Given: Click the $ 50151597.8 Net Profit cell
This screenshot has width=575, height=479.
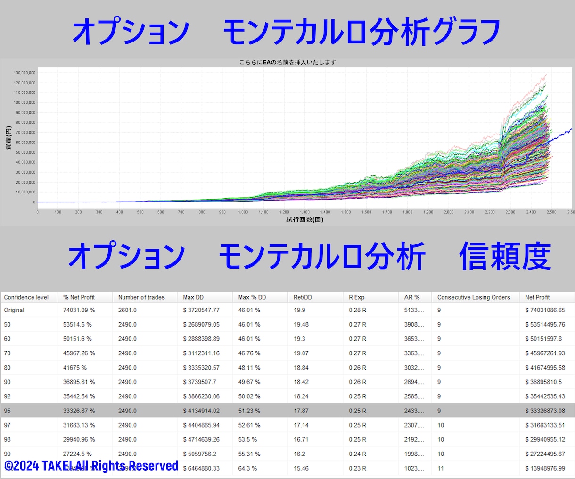Looking at the screenshot, I should (543, 339).
